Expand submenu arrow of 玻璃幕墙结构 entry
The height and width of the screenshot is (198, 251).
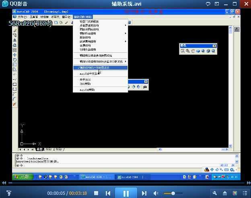125,41
